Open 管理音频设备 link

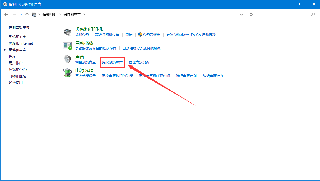[139, 62]
